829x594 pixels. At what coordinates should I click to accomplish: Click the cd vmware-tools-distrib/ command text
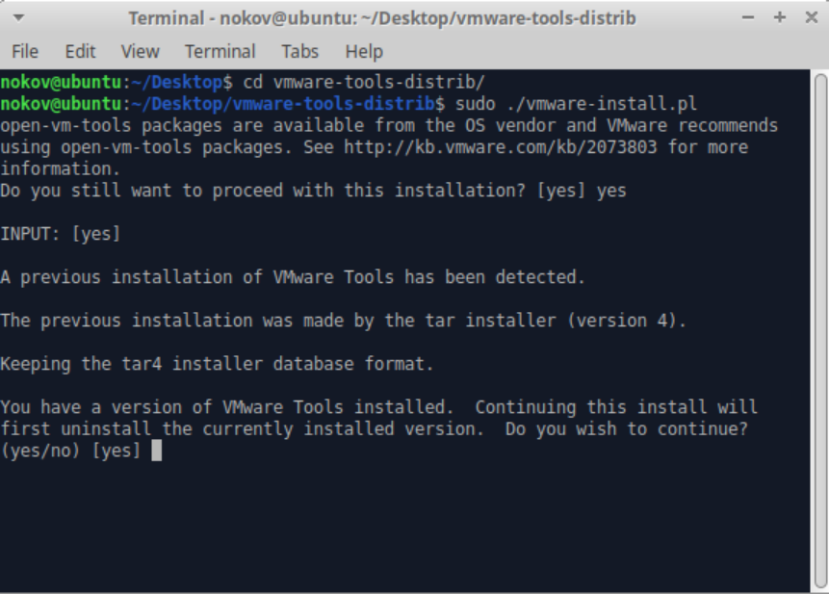click(x=364, y=83)
